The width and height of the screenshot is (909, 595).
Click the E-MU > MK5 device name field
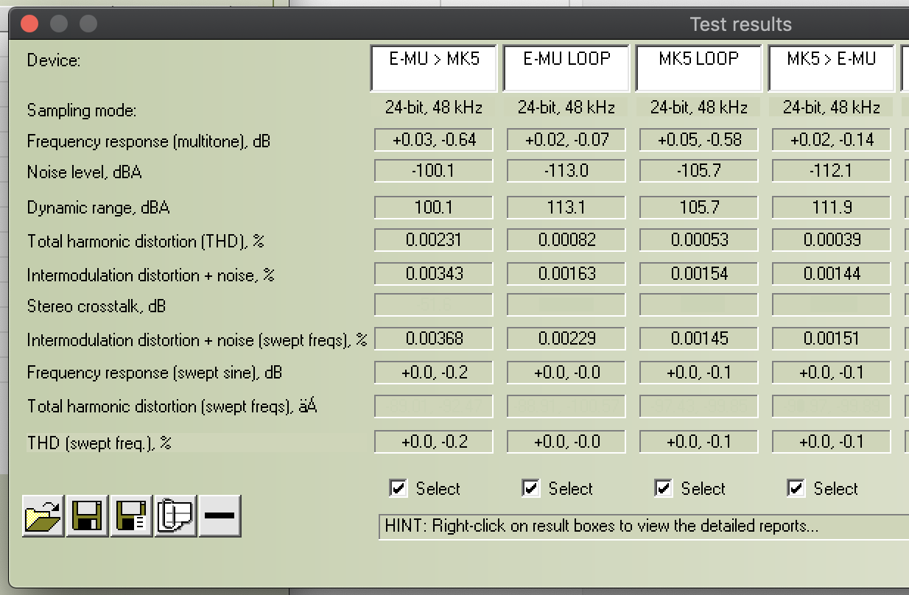click(x=434, y=68)
